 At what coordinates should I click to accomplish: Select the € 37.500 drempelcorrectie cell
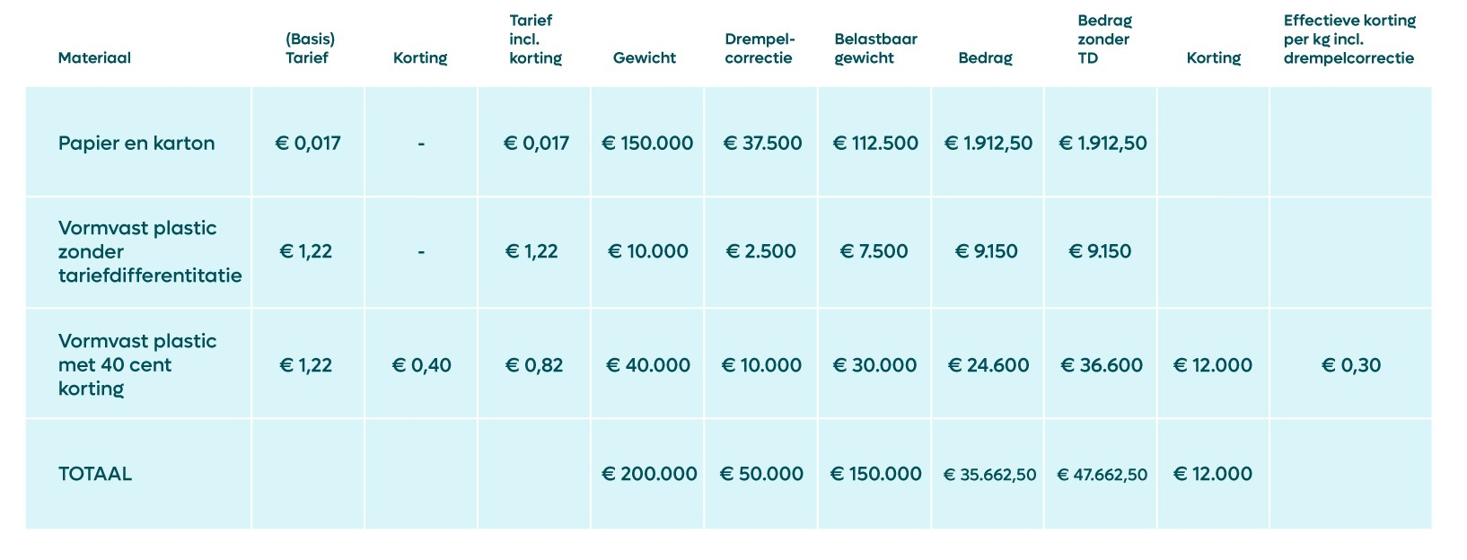pos(762,144)
